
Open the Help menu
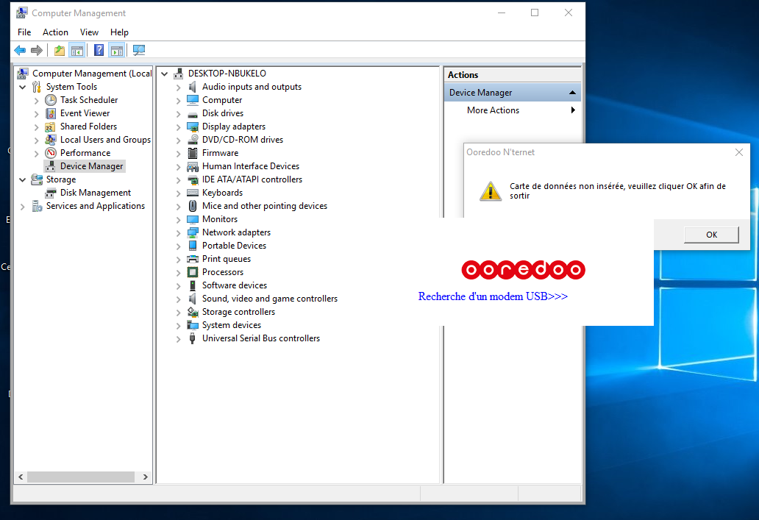tap(119, 32)
